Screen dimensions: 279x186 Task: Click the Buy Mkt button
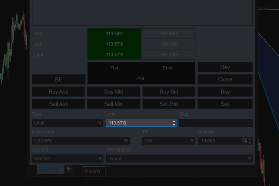pos(114,92)
